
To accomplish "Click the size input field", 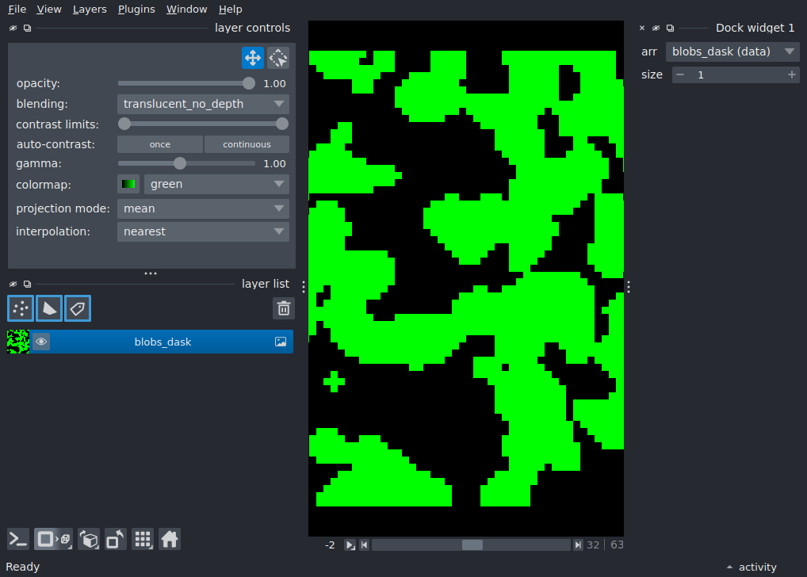I will (736, 75).
